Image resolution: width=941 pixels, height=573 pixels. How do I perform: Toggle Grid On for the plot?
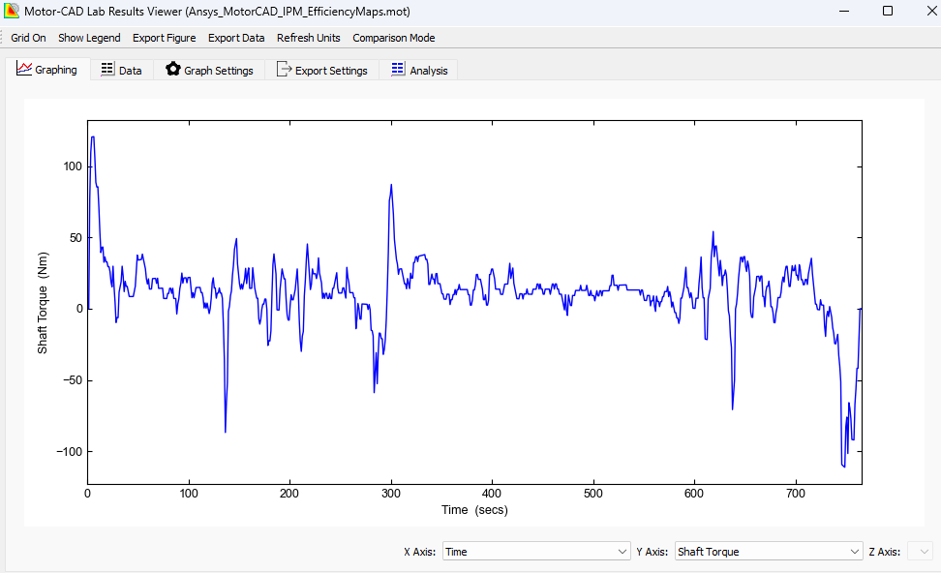[28, 38]
